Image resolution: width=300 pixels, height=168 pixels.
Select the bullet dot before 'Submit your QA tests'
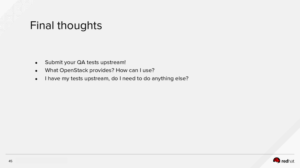(x=36, y=63)
